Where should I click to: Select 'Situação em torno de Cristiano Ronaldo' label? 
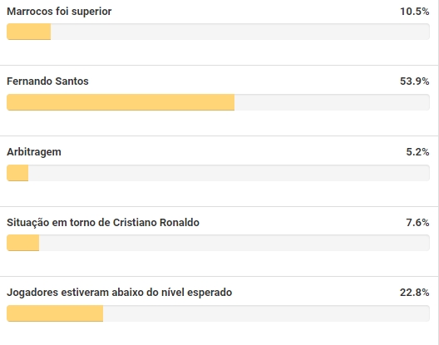point(103,223)
